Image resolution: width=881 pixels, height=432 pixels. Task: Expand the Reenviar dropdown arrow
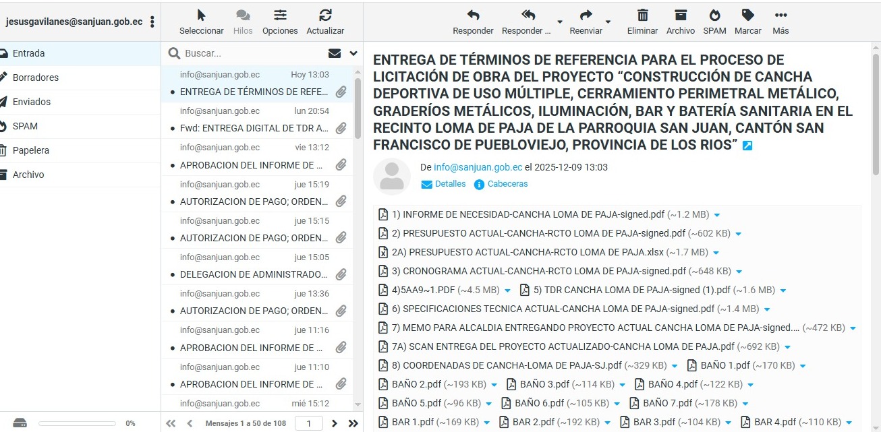pos(608,22)
